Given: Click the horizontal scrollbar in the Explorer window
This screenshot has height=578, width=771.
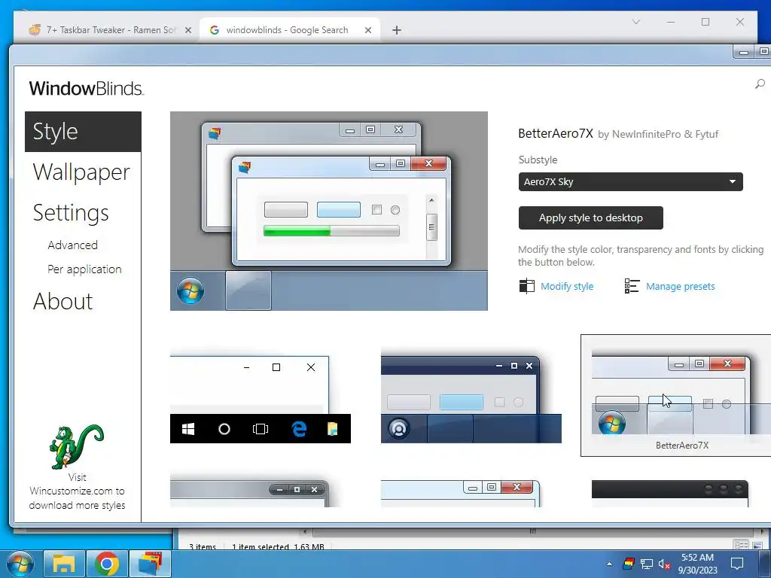Looking at the screenshot, I should pos(533,531).
